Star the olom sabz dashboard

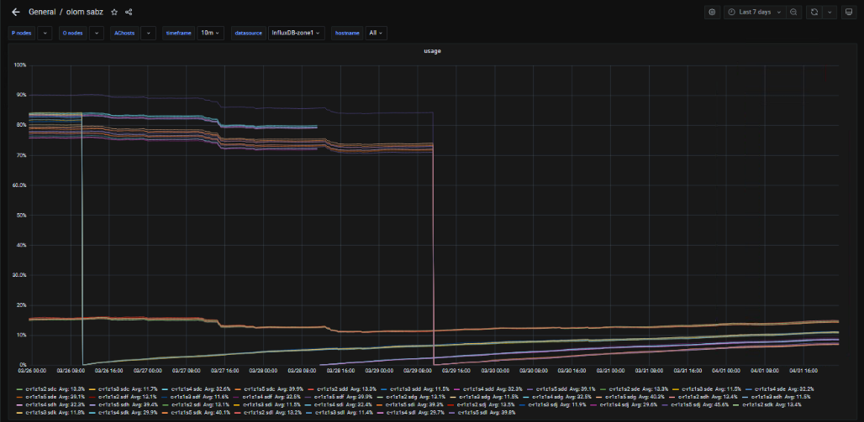click(114, 12)
